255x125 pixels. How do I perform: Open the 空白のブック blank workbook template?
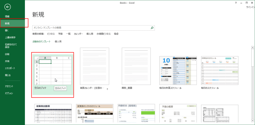(53, 70)
